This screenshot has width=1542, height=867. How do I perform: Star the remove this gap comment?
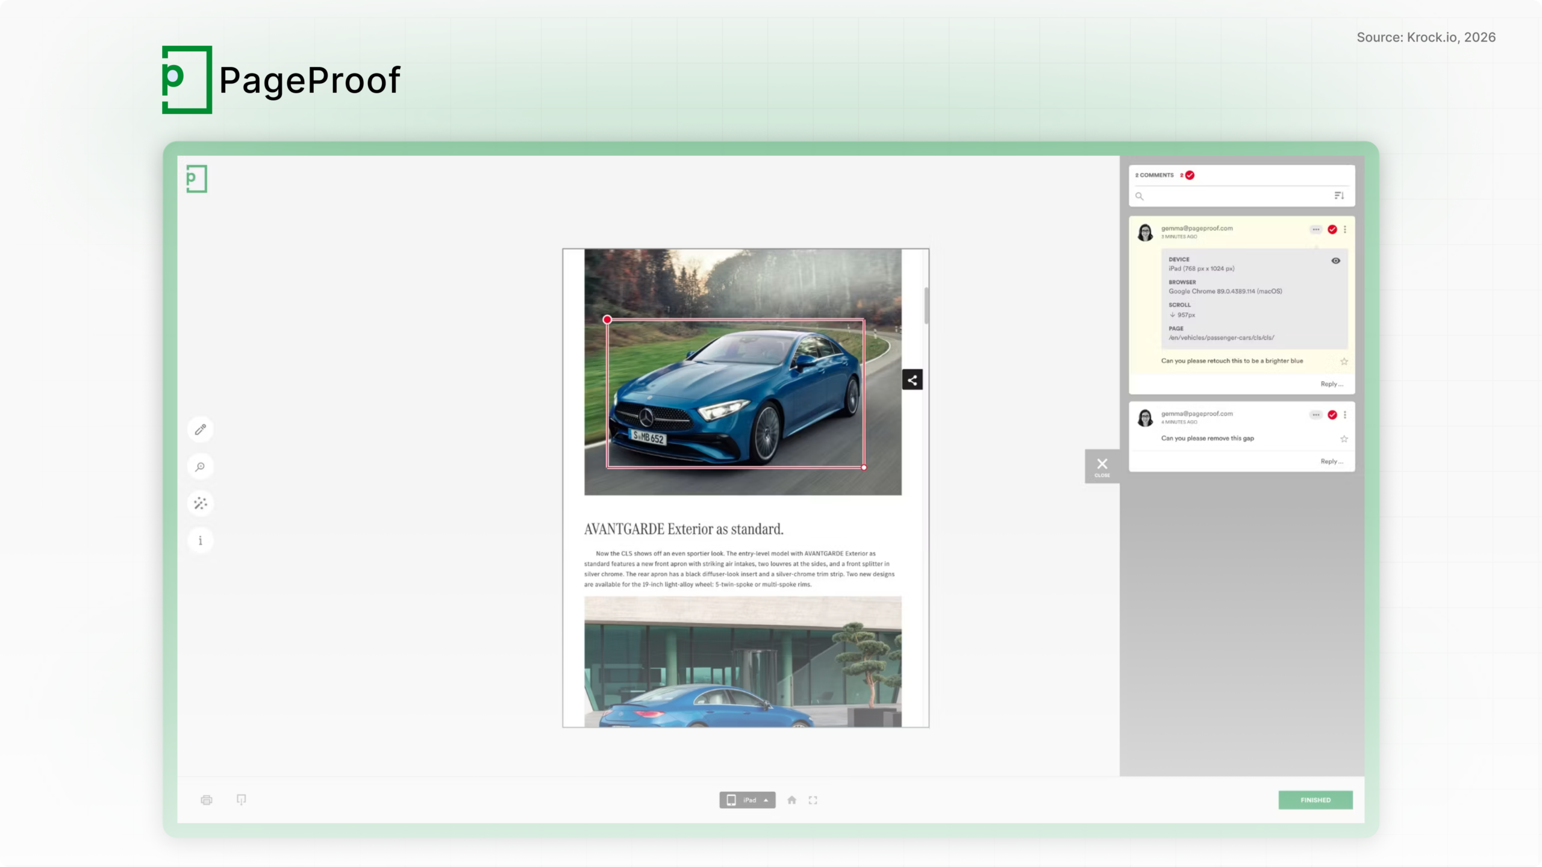click(x=1344, y=439)
